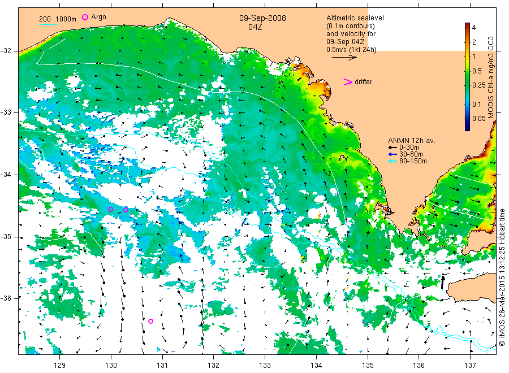Click the black 0-30m ANMN arrow
This screenshot has height=373, width=509.
[393, 148]
